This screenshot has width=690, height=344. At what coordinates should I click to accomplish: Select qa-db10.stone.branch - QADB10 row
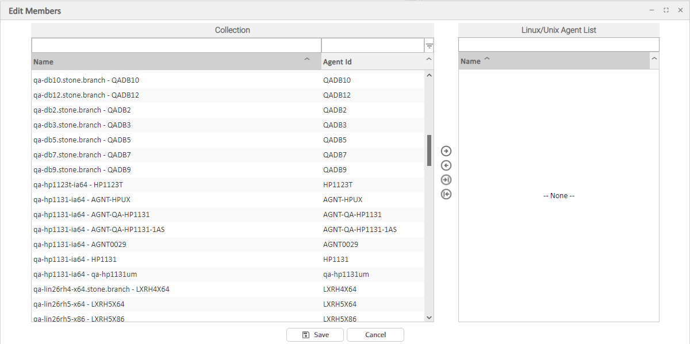pyautogui.click(x=86, y=80)
